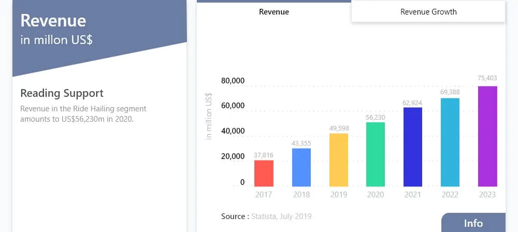The height and width of the screenshot is (232, 518).
Task: Click the 80,000 y-axis tick label
Action: pos(233,81)
